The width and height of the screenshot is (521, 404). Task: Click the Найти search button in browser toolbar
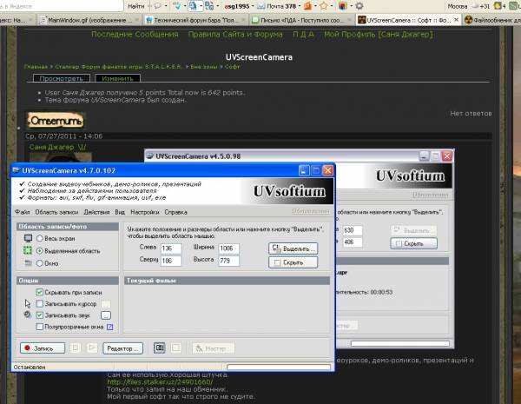pos(136,6)
